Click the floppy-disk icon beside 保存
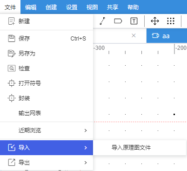This screenshot has height=171, width=187. 12,39
